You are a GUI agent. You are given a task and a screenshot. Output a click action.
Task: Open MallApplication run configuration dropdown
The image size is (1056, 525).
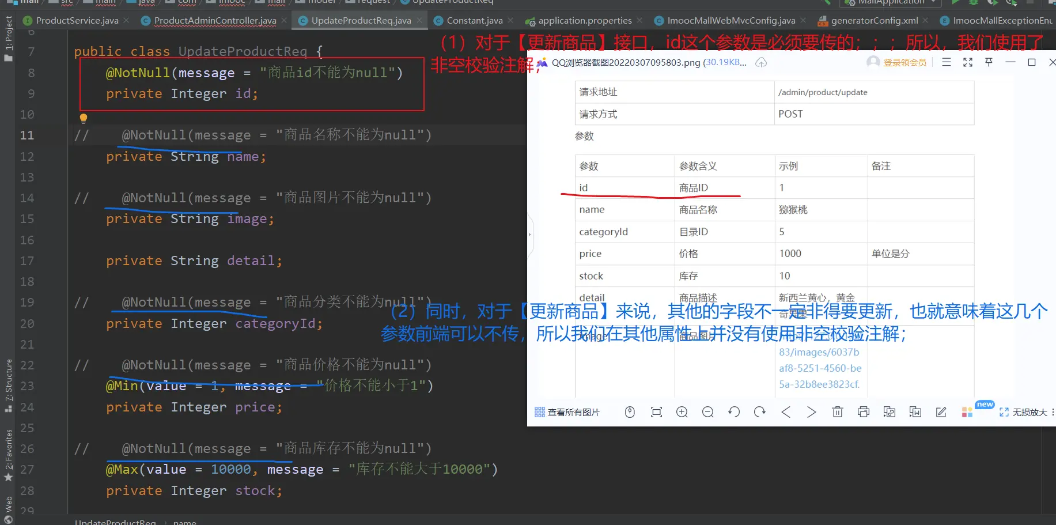(x=891, y=2)
